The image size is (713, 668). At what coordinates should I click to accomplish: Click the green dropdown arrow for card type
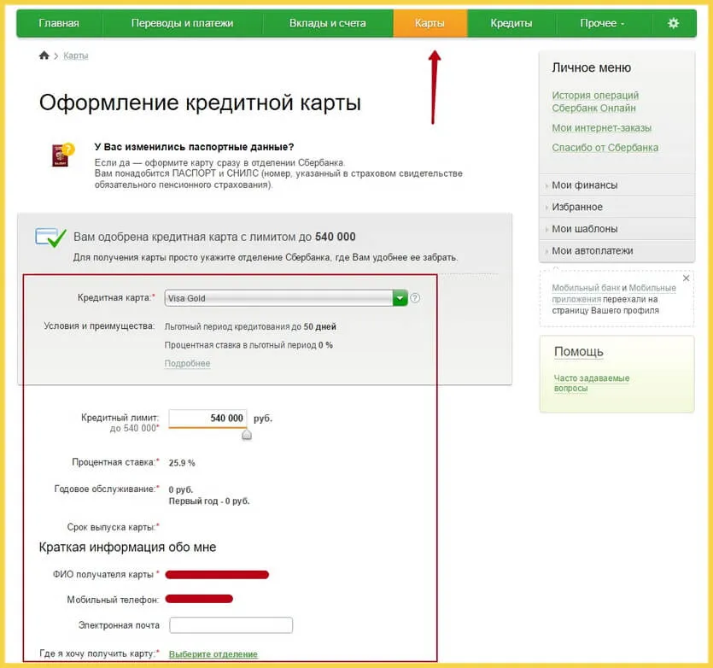400,298
